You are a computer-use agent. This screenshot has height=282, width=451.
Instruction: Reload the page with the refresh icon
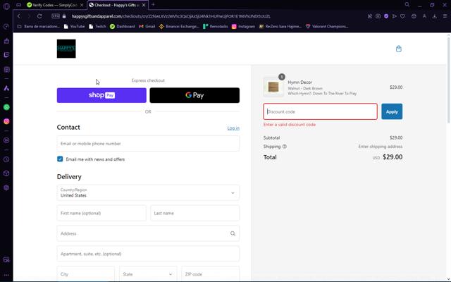39,16
